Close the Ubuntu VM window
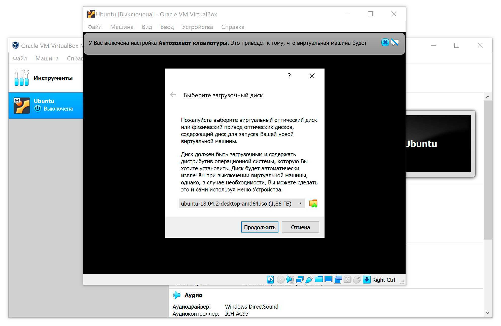Viewport: 501px width, 326px height. [x=394, y=14]
